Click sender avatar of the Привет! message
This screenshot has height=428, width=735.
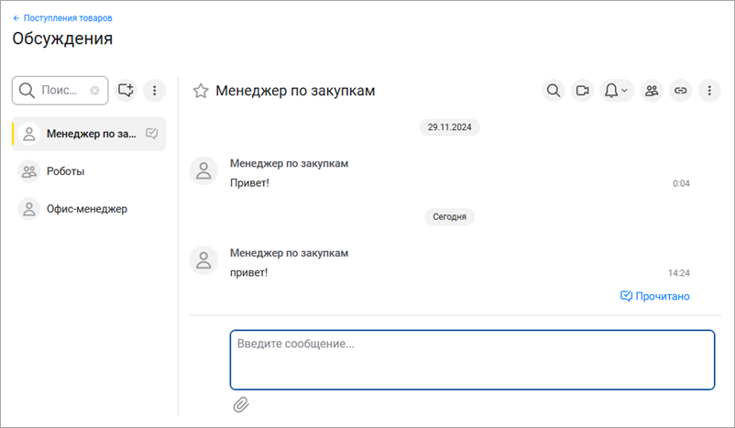[x=203, y=170]
